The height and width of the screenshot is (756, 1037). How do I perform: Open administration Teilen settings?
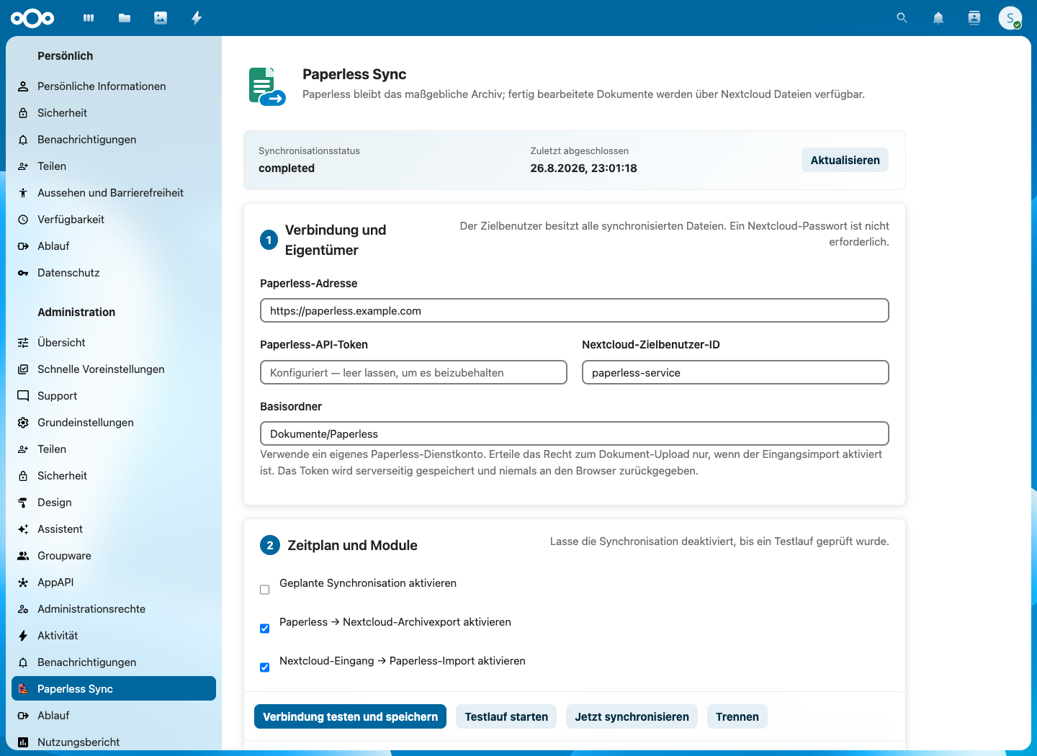pos(114,449)
